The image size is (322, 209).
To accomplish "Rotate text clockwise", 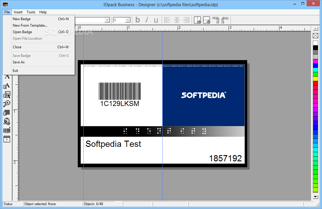I will click(x=225, y=20).
